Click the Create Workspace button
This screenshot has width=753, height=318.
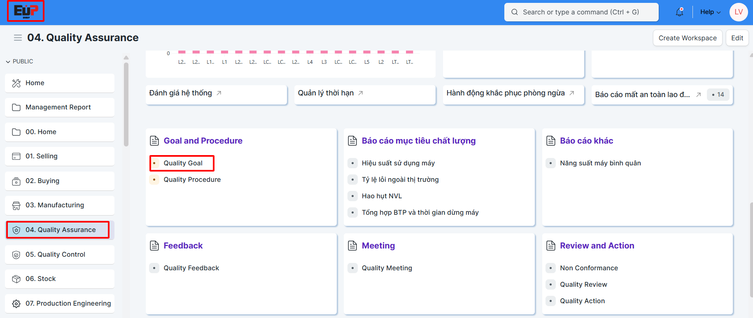[687, 38]
